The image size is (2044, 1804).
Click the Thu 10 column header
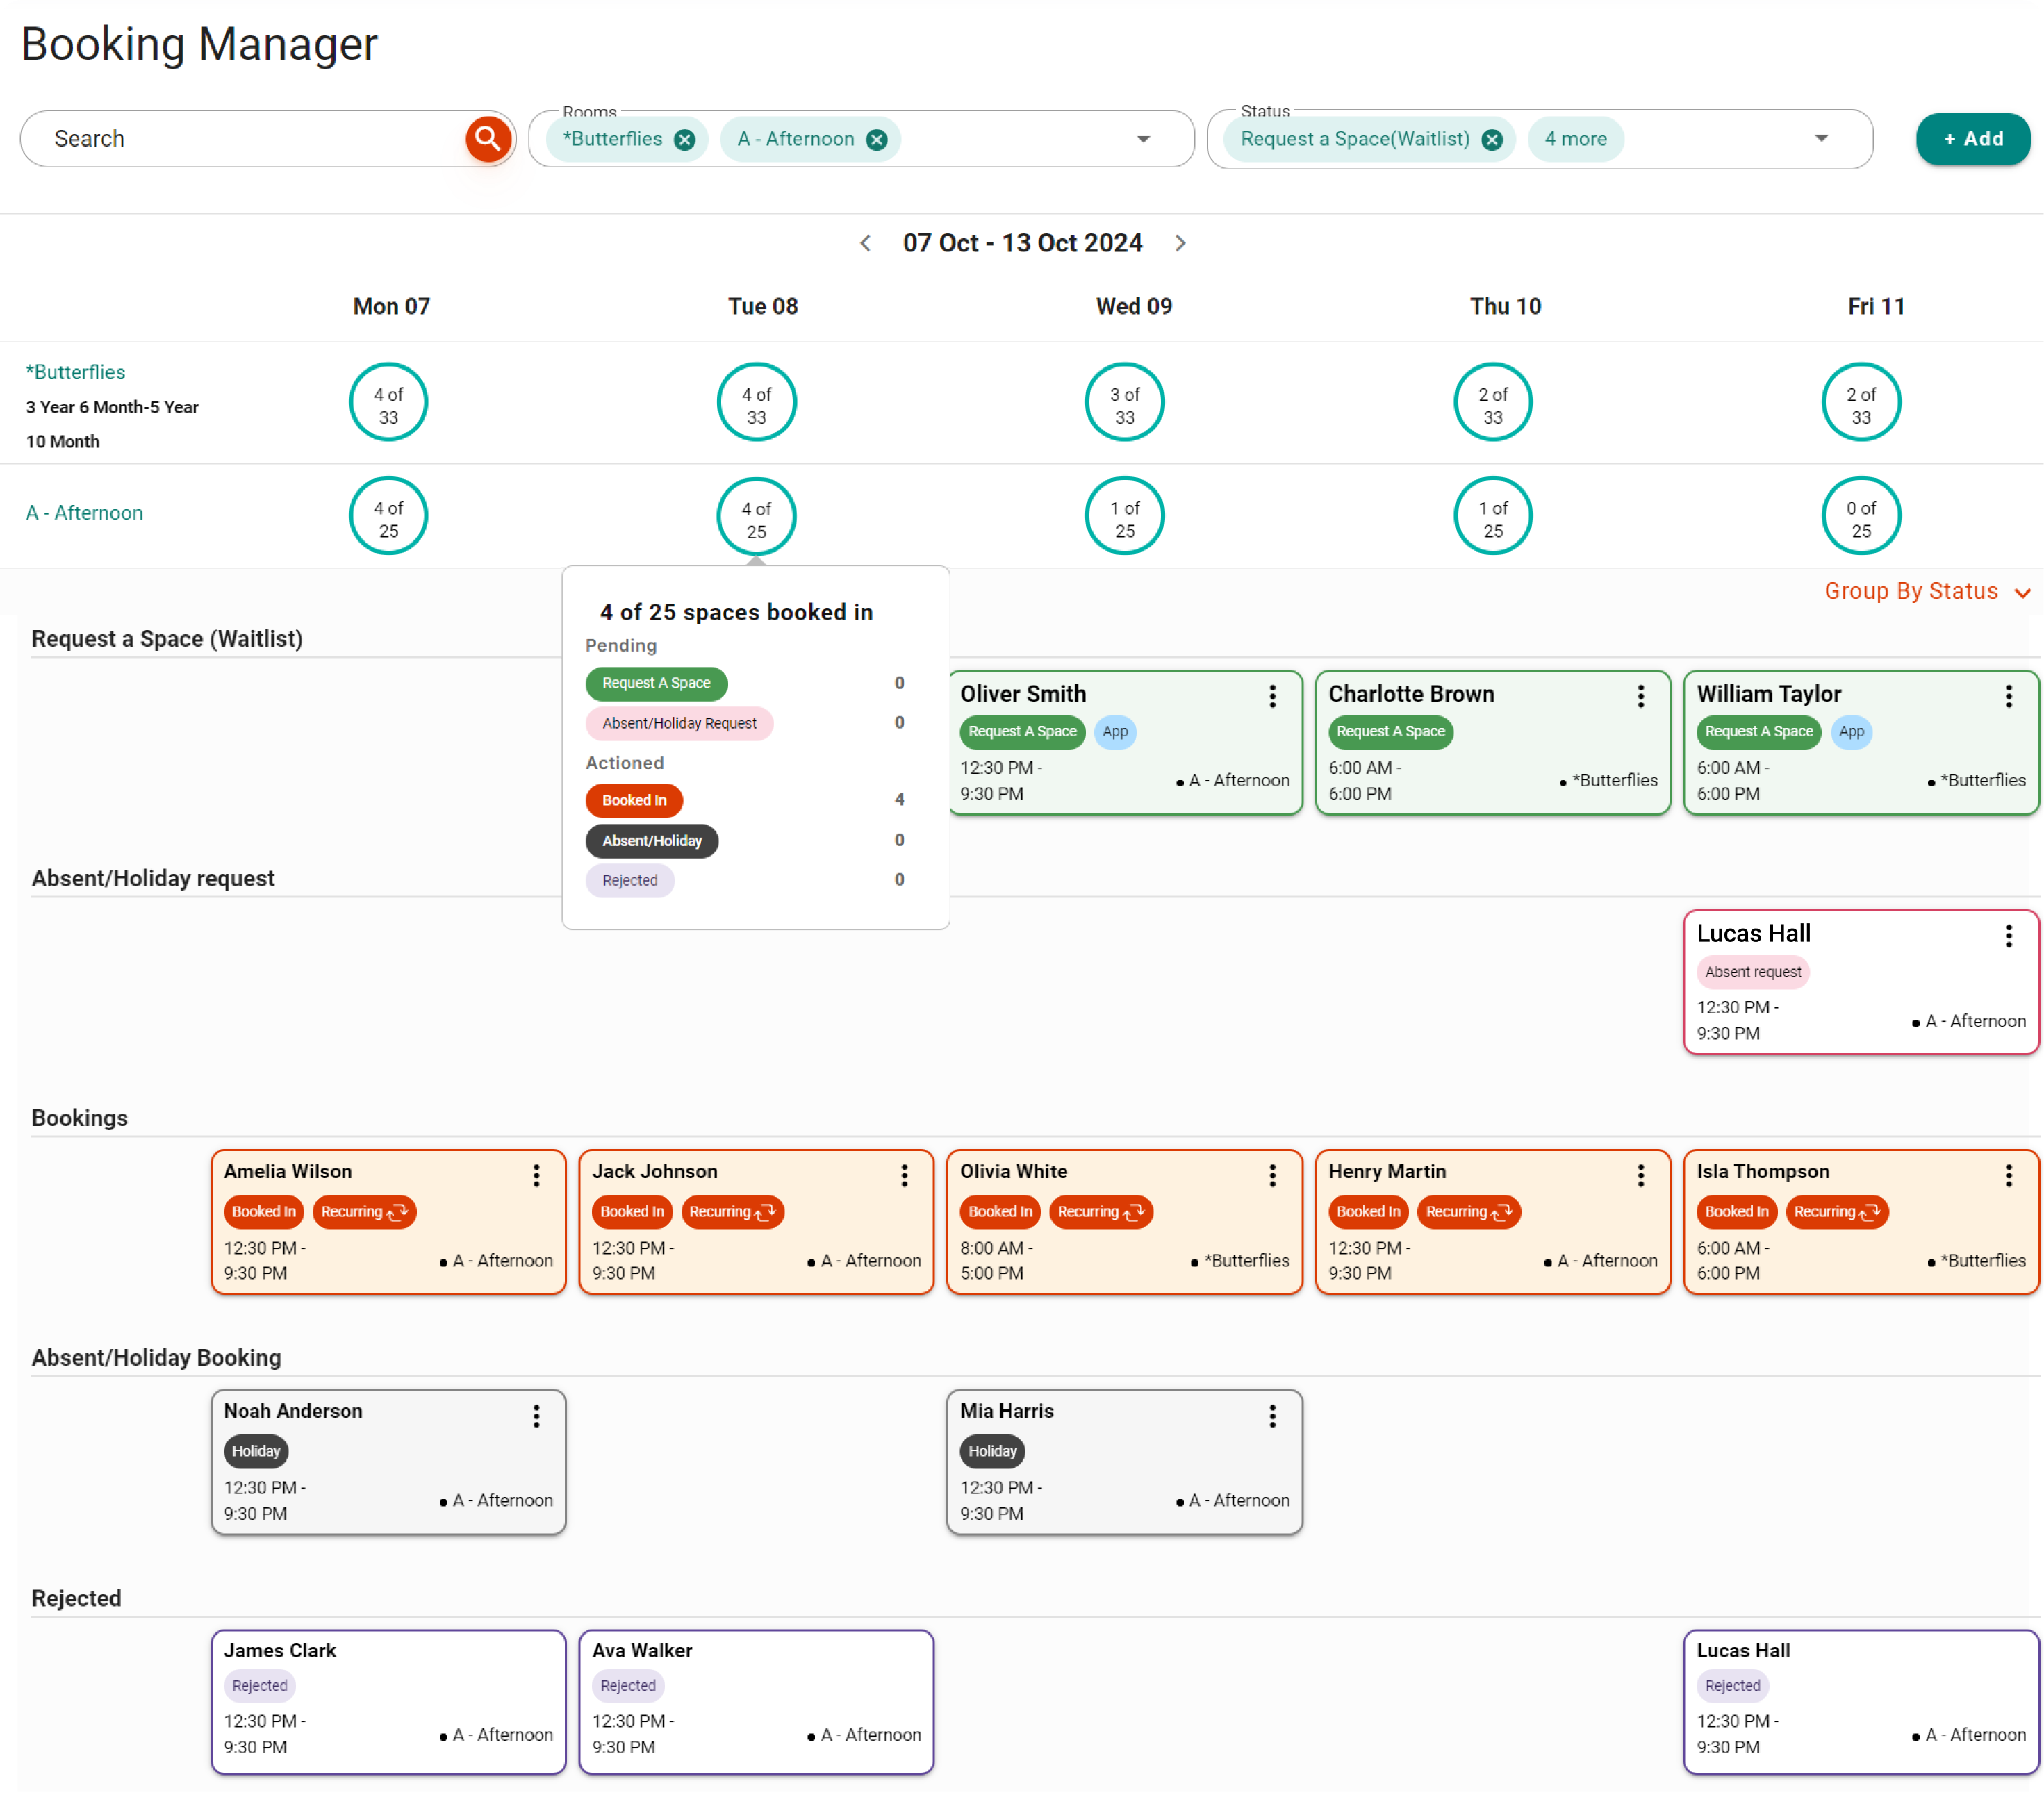[1505, 306]
